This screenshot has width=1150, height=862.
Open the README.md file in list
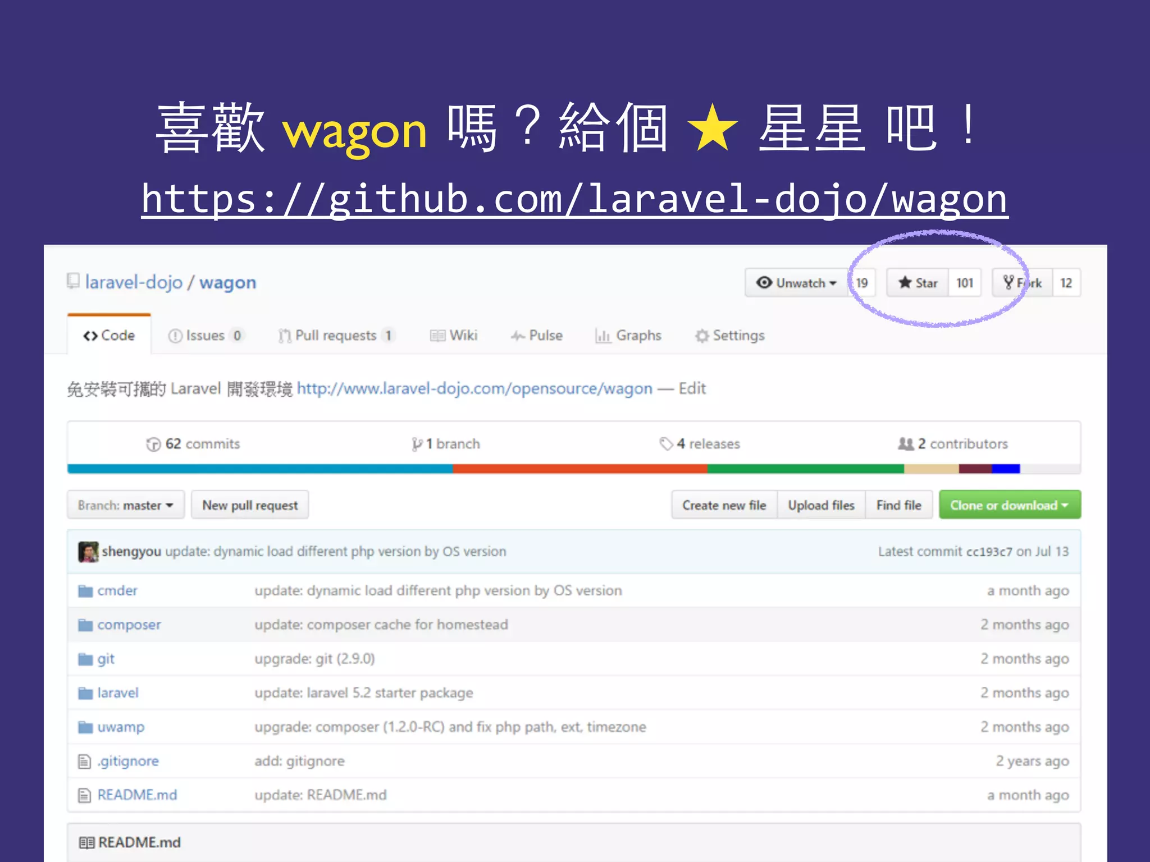click(137, 795)
